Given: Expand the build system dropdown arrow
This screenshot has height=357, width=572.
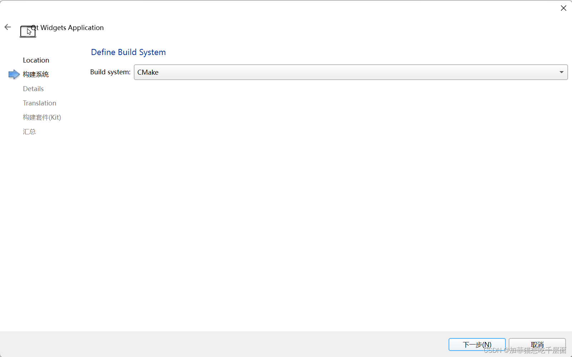Looking at the screenshot, I should 561,72.
